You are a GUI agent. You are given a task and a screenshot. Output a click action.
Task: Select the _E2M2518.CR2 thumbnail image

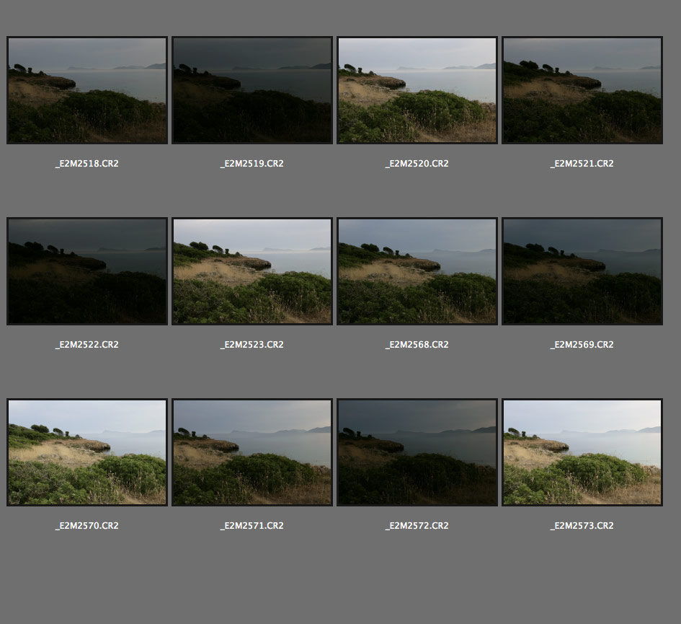(87, 90)
